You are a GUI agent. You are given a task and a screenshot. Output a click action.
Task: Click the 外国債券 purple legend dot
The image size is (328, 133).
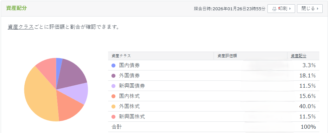(x=113, y=76)
